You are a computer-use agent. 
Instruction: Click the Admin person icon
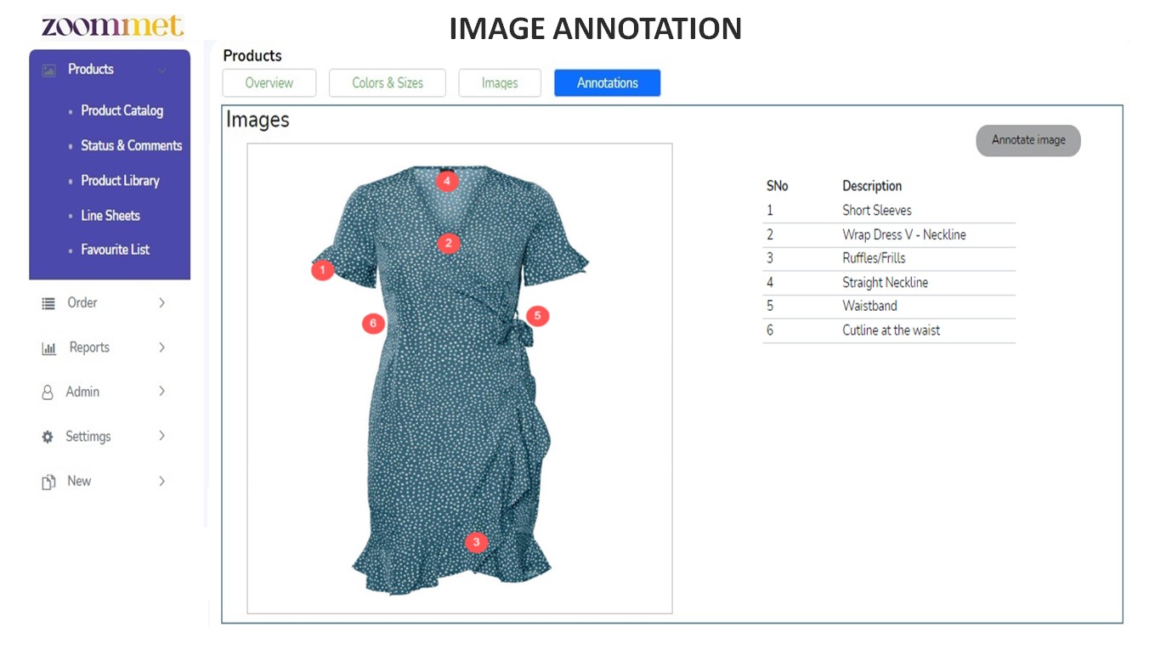tap(48, 392)
